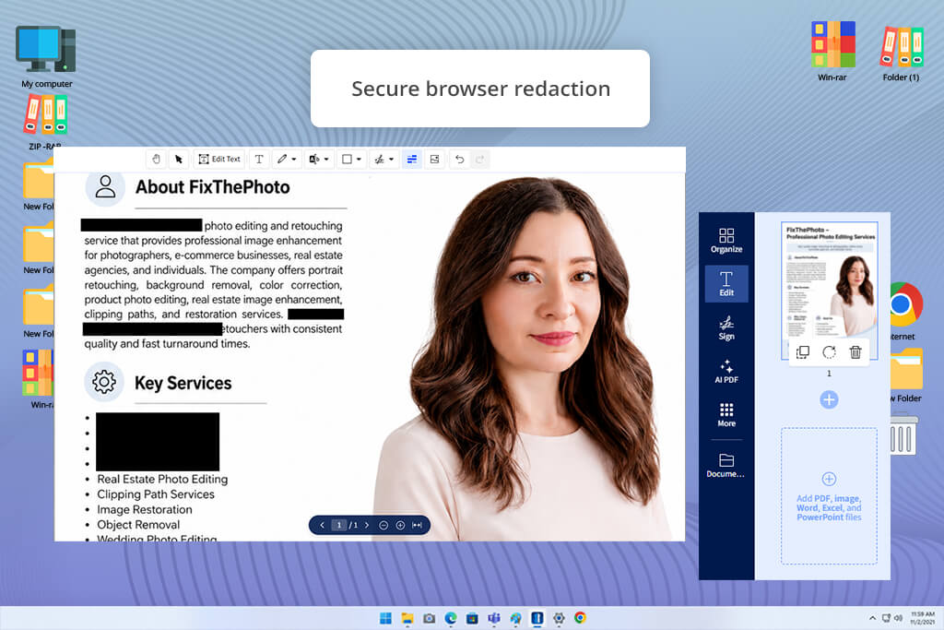
Task: Open Microsoft Edge from the taskbar
Action: pyautogui.click(x=451, y=618)
